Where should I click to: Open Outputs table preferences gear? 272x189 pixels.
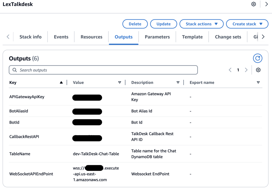pyautogui.click(x=258, y=70)
